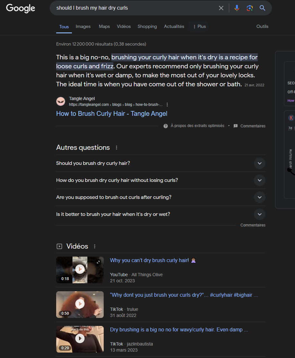Play the All Things Olive video thumbnail

(x=80, y=269)
